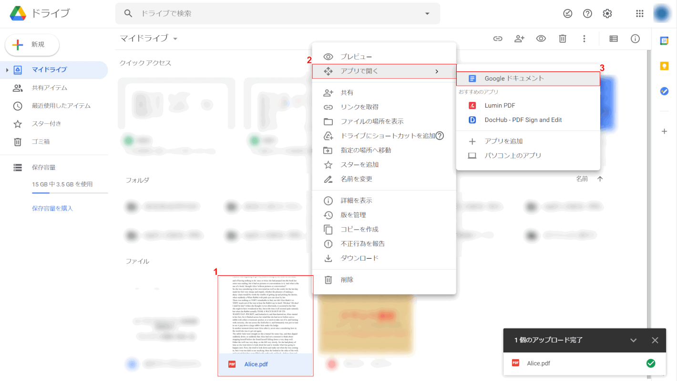Viewport: 677px width, 381px height.
Task: Click the get link toolbar icon
Action: pos(498,39)
